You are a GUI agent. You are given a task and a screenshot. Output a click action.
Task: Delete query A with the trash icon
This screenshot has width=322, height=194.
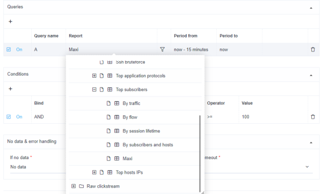(x=313, y=49)
